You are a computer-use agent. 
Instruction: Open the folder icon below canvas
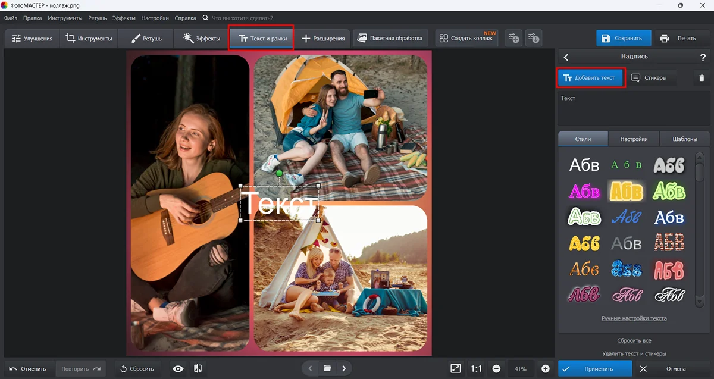(x=327, y=368)
